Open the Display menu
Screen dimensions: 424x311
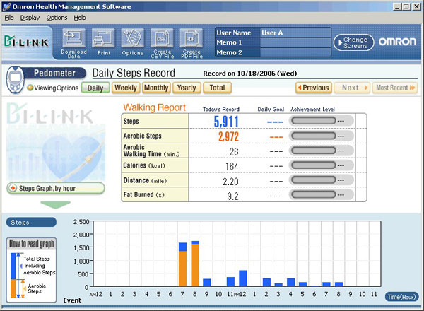pyautogui.click(x=30, y=18)
